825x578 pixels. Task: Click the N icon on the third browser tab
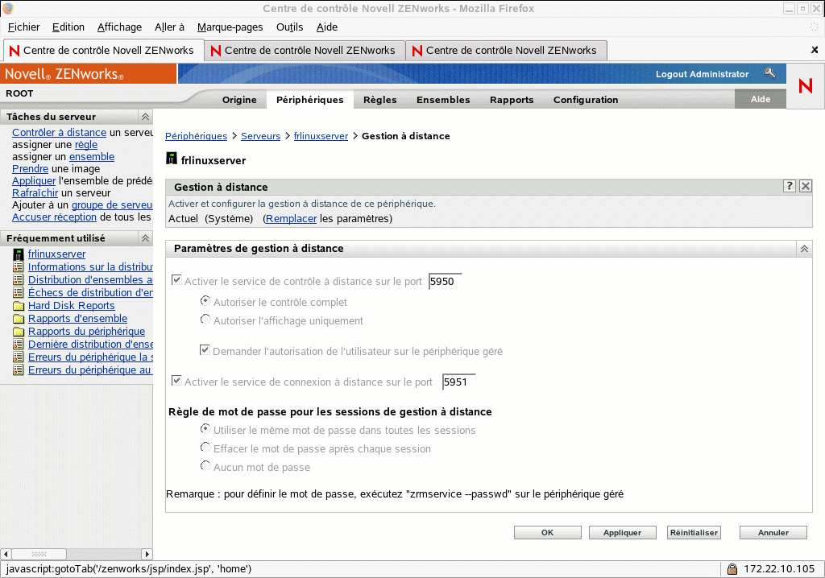[x=417, y=51]
